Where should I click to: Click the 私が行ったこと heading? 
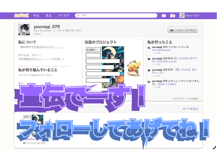coord(160,42)
